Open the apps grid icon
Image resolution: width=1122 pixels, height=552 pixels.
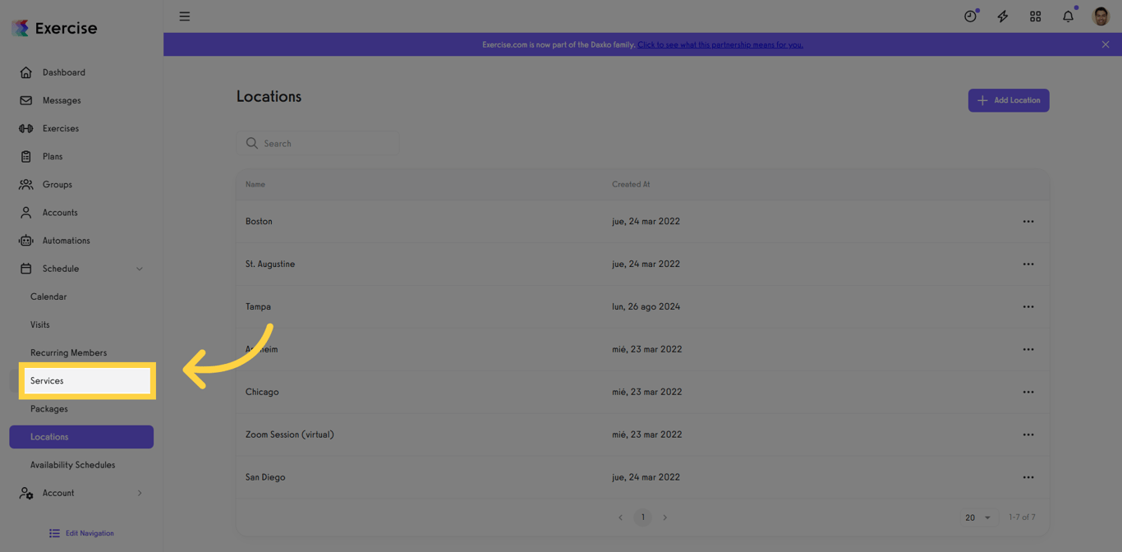coord(1035,16)
